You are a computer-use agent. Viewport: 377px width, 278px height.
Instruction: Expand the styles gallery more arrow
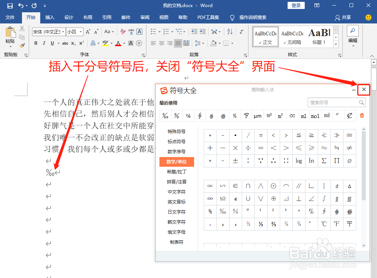pos(336,44)
